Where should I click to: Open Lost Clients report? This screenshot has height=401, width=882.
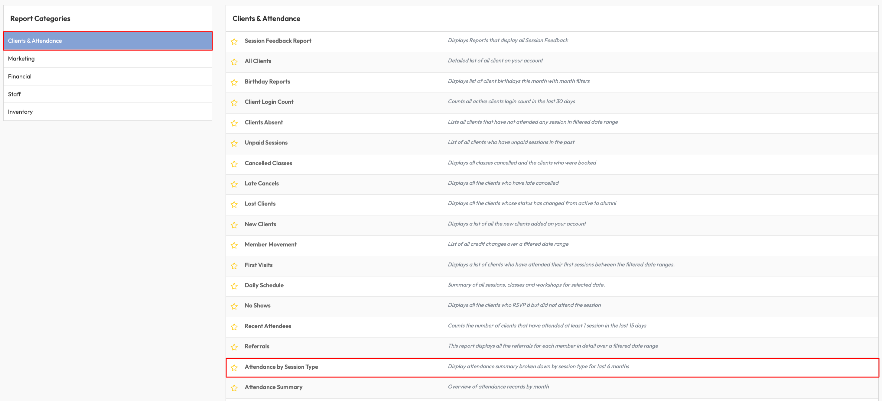(x=260, y=204)
